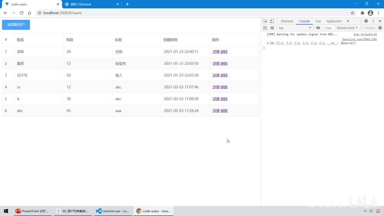The image size is (384, 216).
Task: Reload the localhost users page
Action: point(22,13)
